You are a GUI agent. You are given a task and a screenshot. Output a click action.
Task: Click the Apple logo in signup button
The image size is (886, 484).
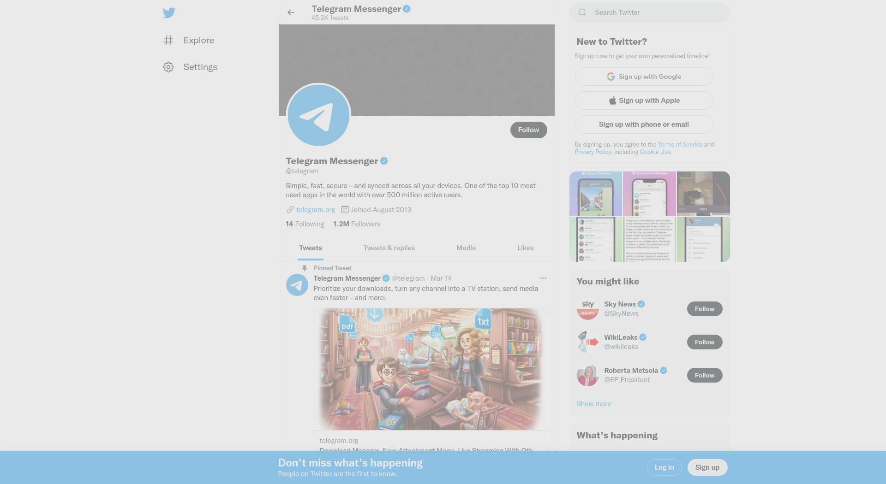612,100
